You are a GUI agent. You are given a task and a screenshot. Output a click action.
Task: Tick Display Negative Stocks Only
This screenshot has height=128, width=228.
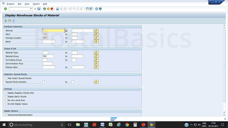[x=7, y=93]
